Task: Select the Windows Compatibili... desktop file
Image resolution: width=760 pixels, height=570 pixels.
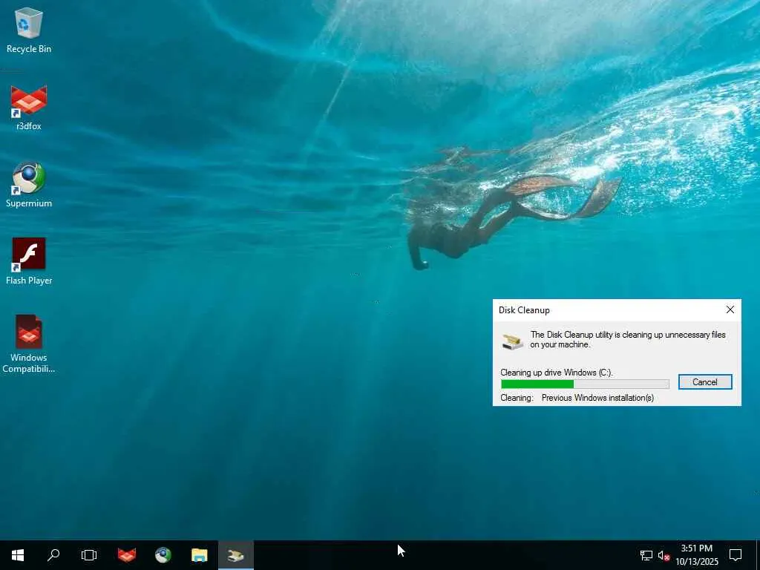Action: click(x=29, y=344)
